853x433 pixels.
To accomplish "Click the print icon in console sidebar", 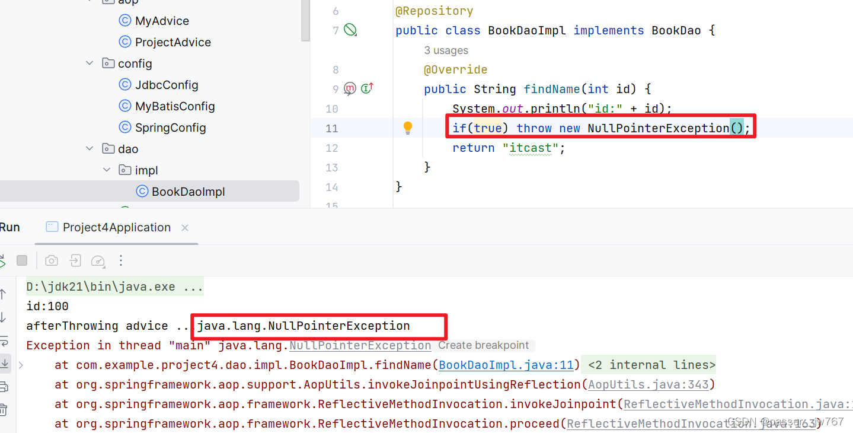I will (x=3, y=387).
